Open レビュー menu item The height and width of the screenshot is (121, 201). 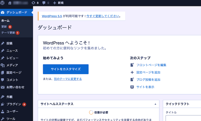pyautogui.click(x=12, y=58)
